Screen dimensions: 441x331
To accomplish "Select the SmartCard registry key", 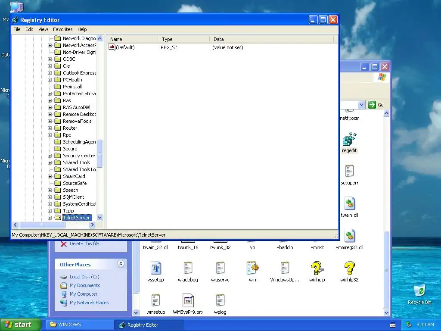I will pyautogui.click(x=74, y=176).
